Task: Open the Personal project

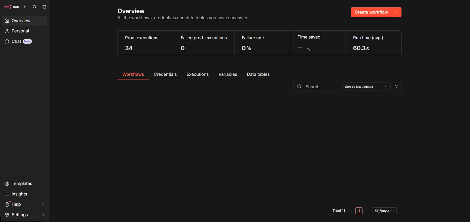Action: [x=24, y=31]
